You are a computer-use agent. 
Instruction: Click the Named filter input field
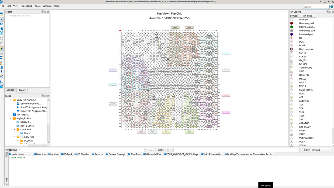click(x=81, y=150)
